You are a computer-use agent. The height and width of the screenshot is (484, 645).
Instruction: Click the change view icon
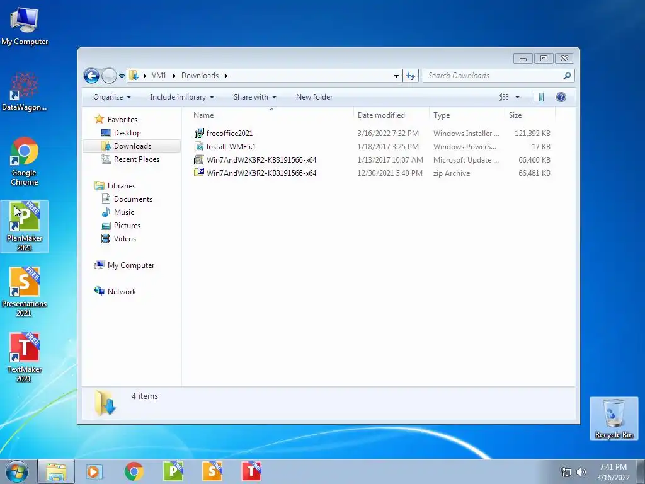(503, 97)
